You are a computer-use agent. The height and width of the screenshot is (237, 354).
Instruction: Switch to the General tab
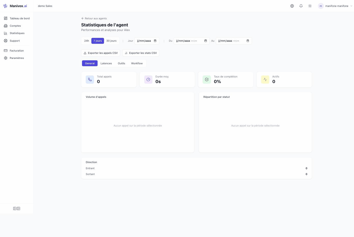tap(90, 63)
